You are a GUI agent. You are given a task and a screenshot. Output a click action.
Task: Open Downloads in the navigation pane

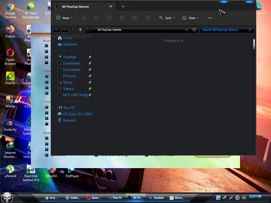click(72, 63)
